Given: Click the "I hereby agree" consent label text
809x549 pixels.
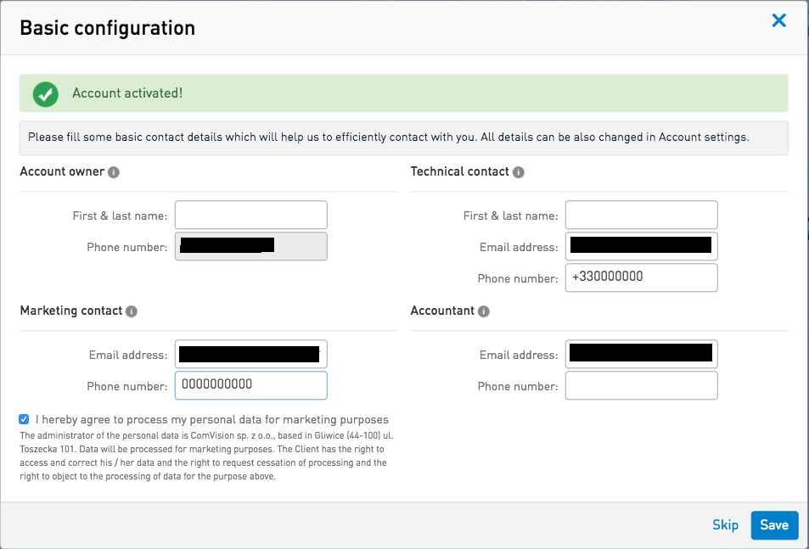Looking at the screenshot, I should 212,419.
